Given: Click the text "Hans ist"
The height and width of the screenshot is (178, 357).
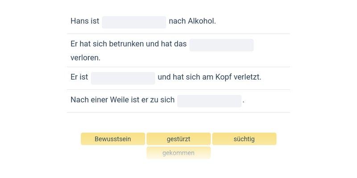Looking at the screenshot, I should pos(85,21).
